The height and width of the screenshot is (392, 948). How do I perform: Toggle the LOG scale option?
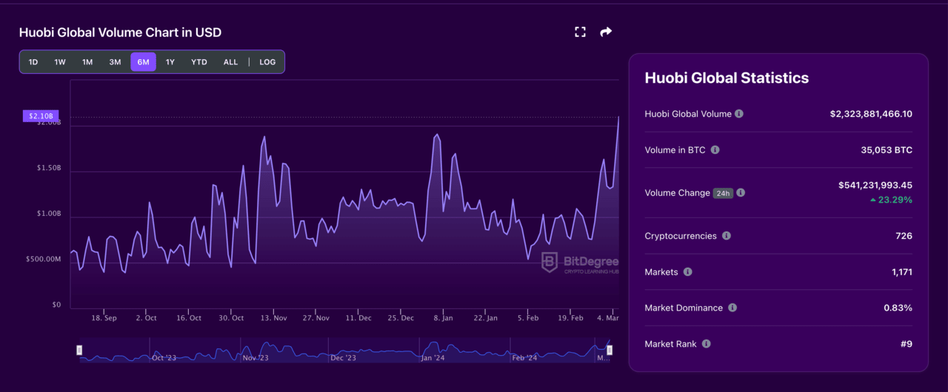267,62
